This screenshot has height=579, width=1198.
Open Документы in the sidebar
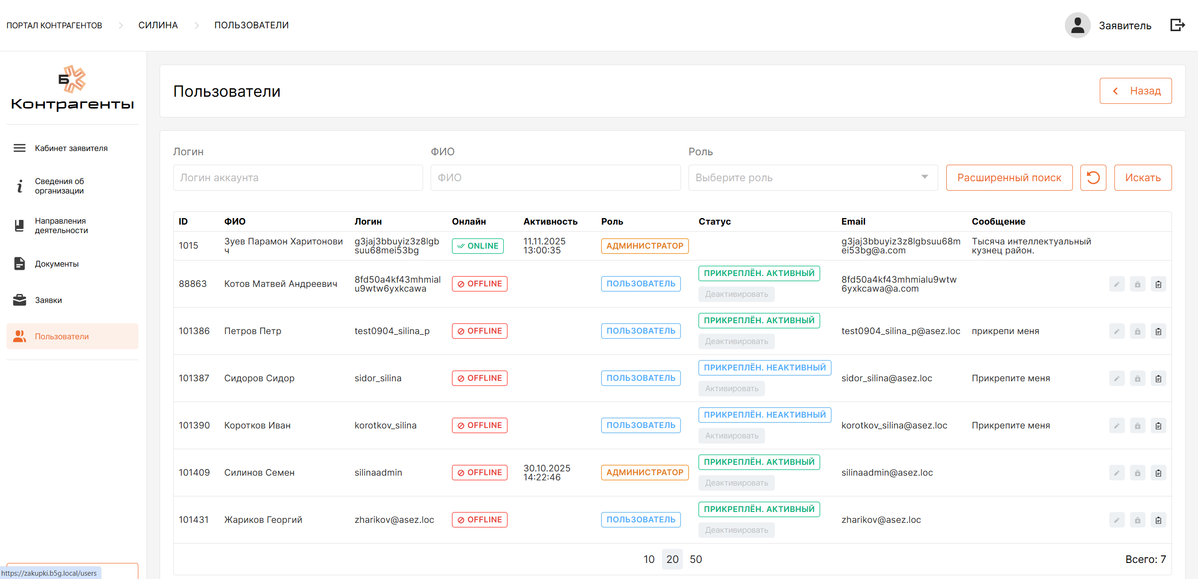click(x=57, y=264)
